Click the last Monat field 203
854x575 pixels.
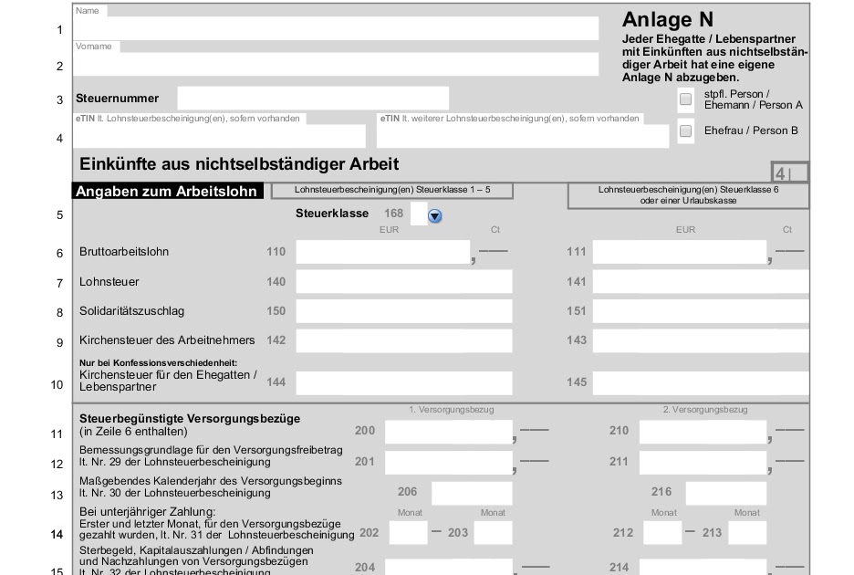coord(494,532)
